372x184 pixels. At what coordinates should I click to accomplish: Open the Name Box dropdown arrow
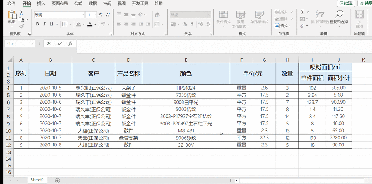tap(32, 43)
